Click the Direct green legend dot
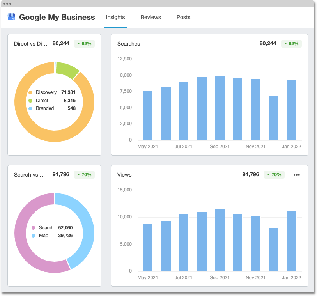 tap(30, 101)
